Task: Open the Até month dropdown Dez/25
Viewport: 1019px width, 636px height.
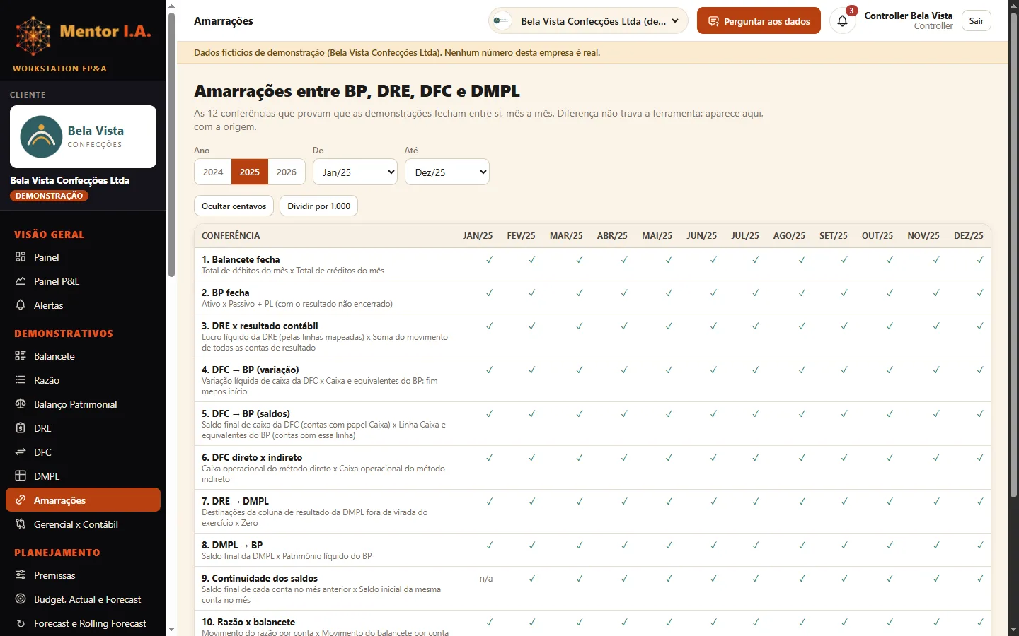Action: point(447,172)
